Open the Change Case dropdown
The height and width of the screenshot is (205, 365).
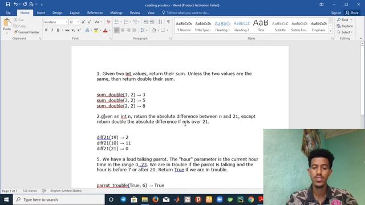click(99, 22)
